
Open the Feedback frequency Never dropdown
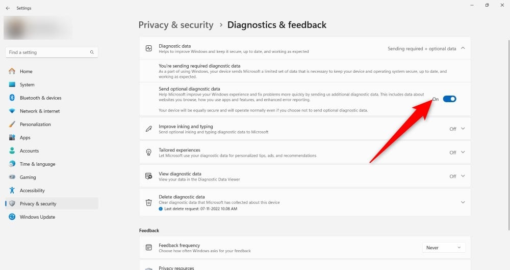(444, 248)
